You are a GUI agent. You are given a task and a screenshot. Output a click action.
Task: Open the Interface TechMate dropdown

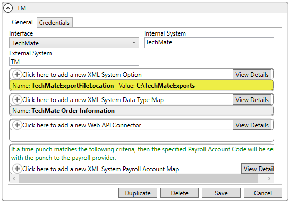(74, 43)
